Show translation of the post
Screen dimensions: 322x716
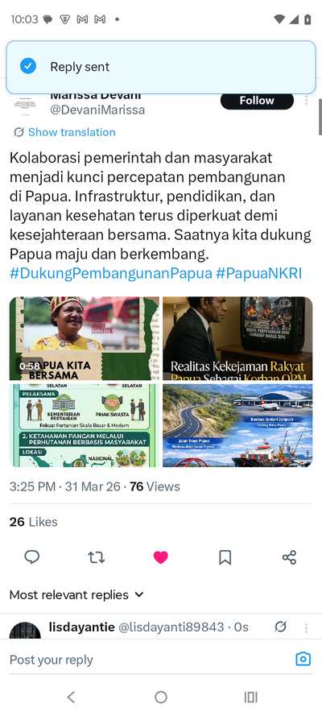click(64, 132)
